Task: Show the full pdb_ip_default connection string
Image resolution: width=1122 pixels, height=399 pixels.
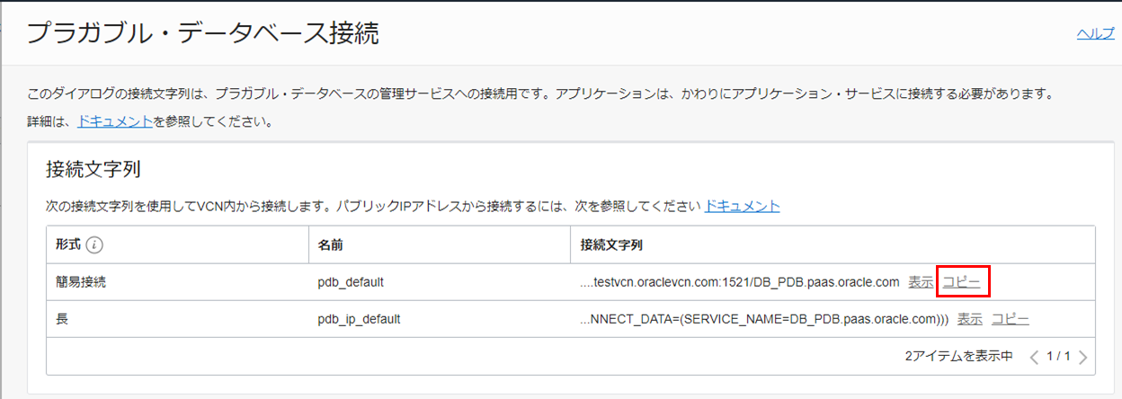Action: pyautogui.click(x=969, y=319)
